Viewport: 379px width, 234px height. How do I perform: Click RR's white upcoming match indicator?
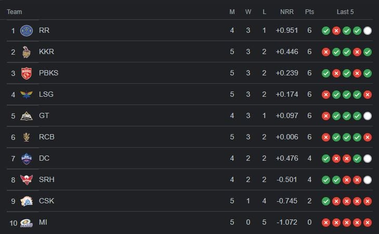click(x=368, y=31)
